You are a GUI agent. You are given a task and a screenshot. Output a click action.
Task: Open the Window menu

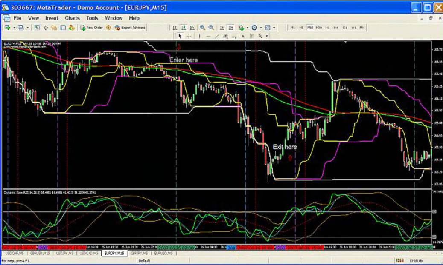coord(114,18)
